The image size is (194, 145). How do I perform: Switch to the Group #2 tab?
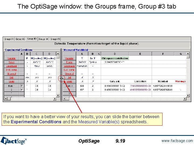point(20,39)
